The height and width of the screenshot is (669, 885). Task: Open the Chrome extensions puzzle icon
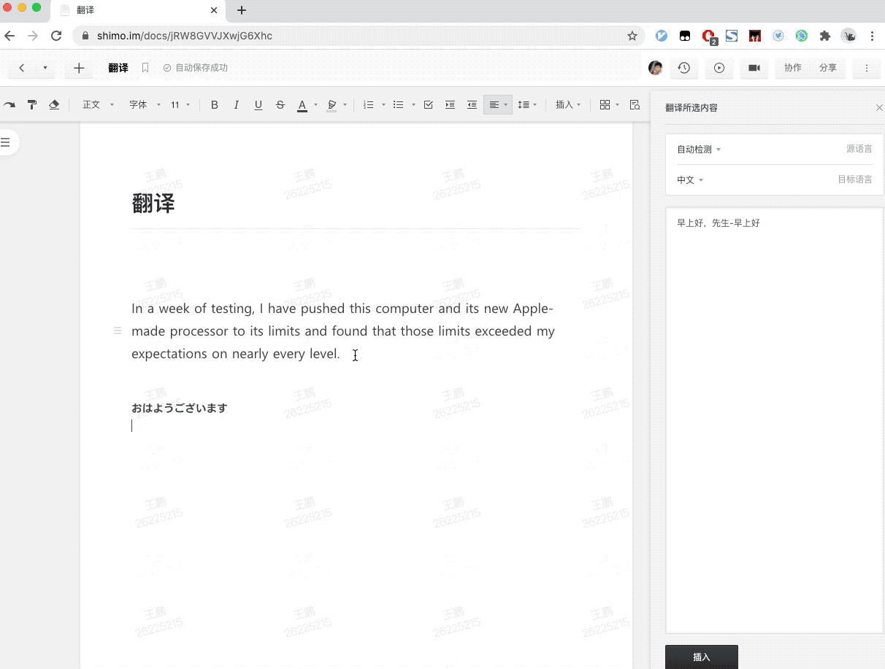tap(825, 36)
